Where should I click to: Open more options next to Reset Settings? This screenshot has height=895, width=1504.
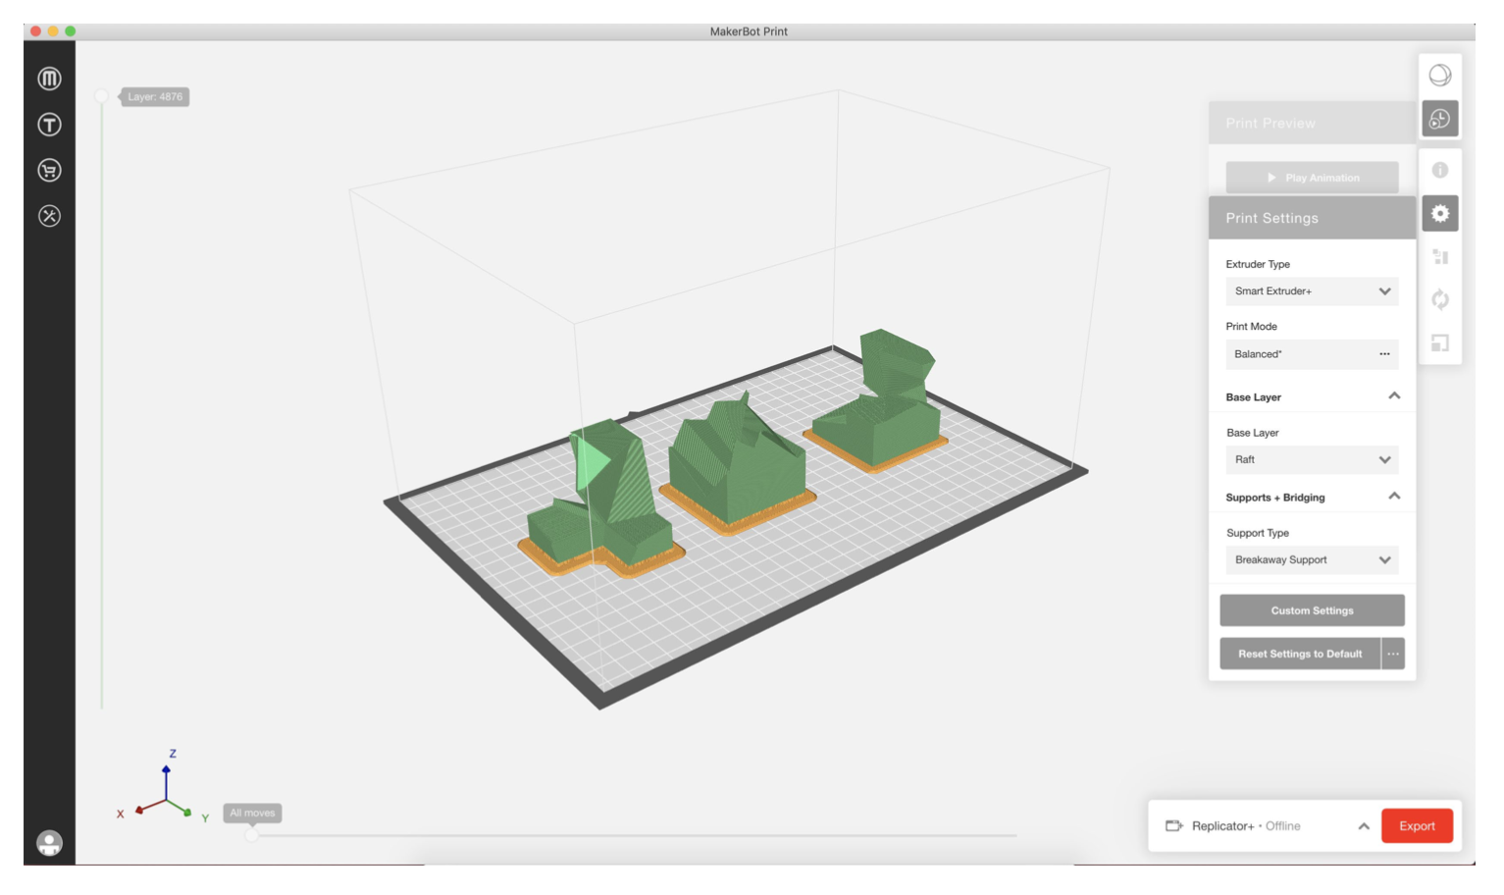[1393, 654]
